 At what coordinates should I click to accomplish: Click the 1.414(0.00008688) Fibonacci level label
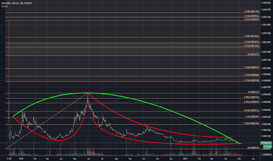pos(251,75)
